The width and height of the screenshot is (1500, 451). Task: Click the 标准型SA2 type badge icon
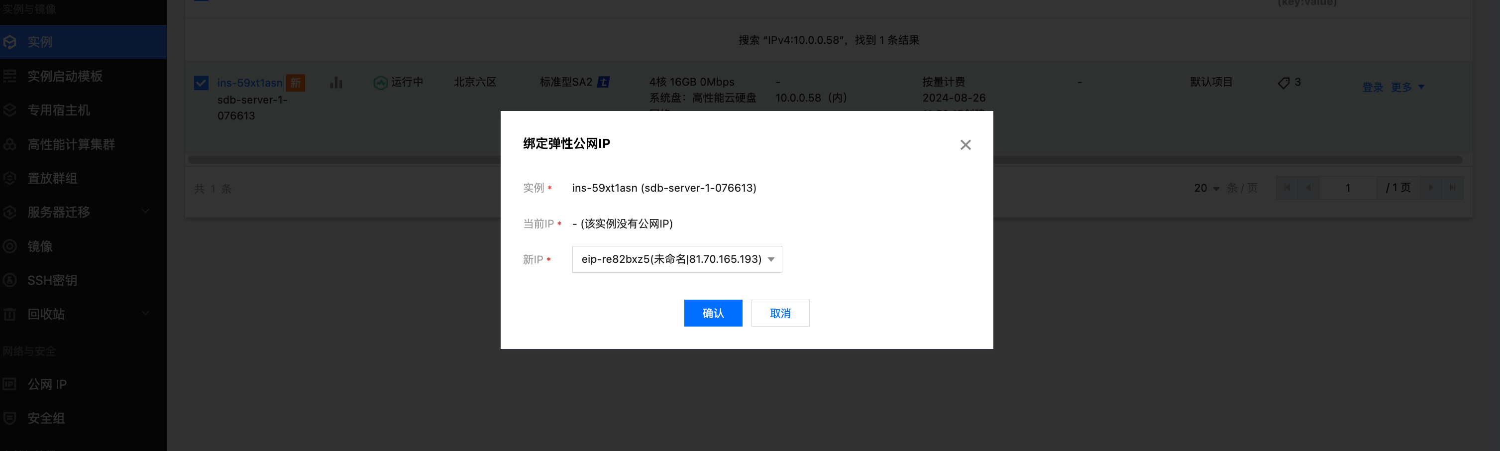click(x=603, y=82)
